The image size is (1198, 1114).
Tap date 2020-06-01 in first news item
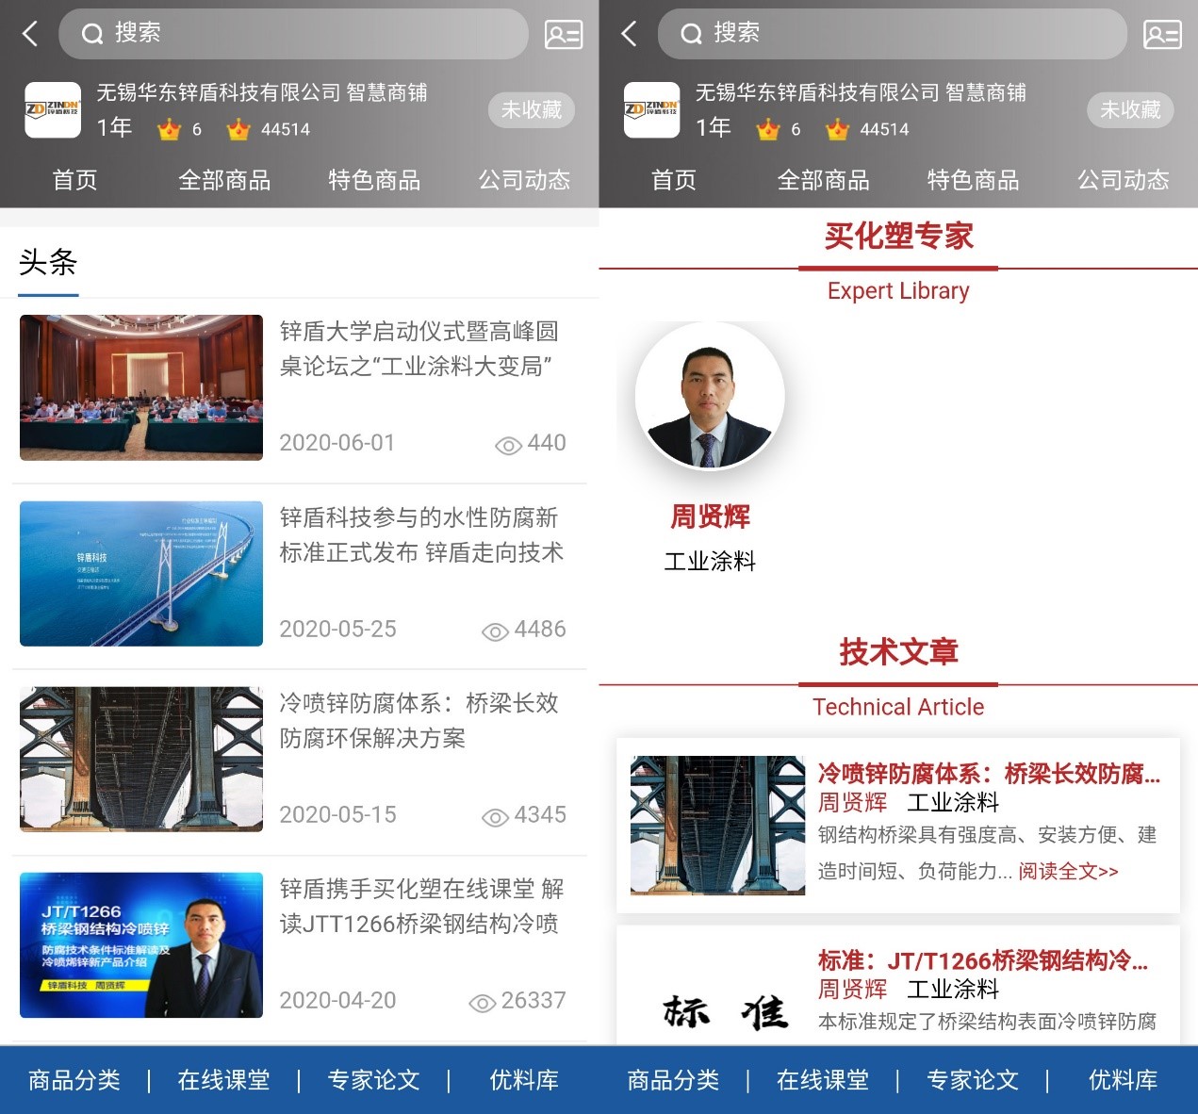tap(337, 443)
